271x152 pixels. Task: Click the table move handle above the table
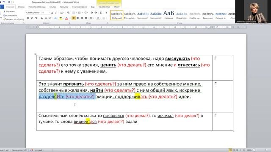pos(36,54)
